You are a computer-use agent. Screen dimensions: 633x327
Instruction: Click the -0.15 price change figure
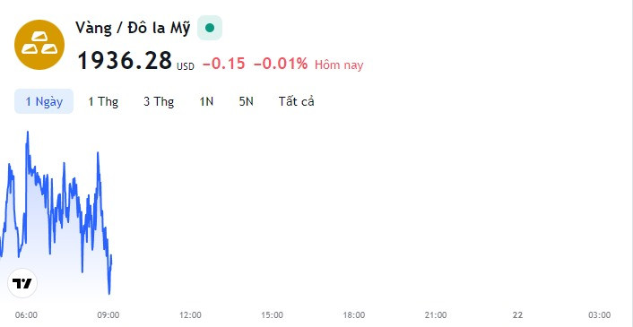(223, 64)
